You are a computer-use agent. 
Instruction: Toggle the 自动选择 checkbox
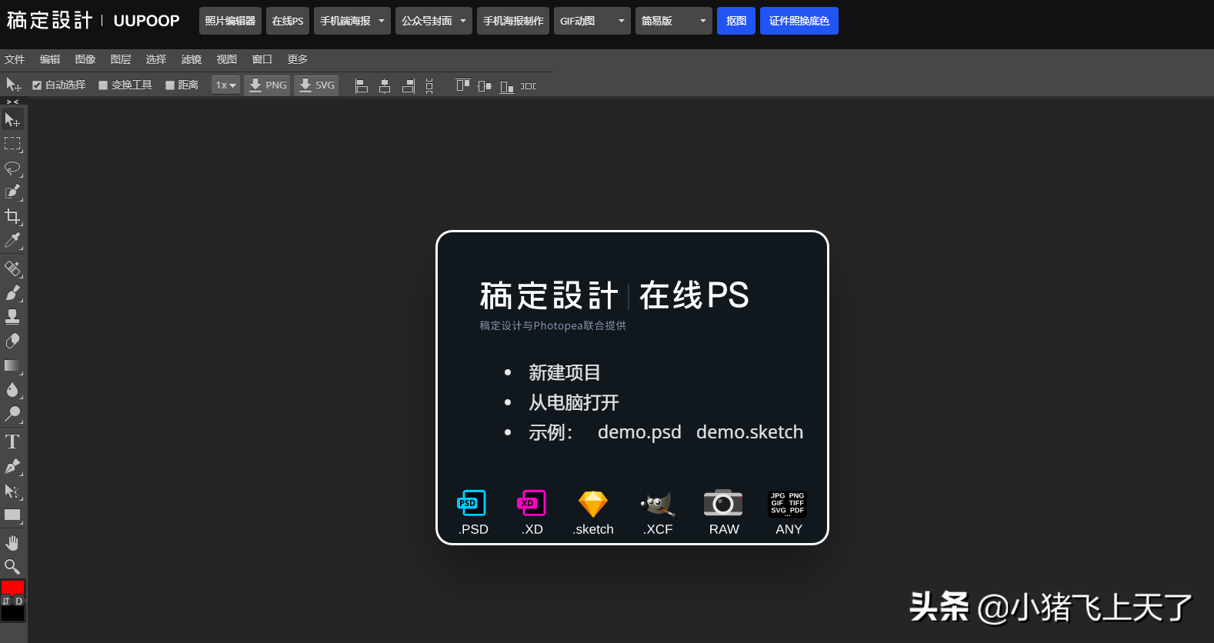tap(36, 85)
